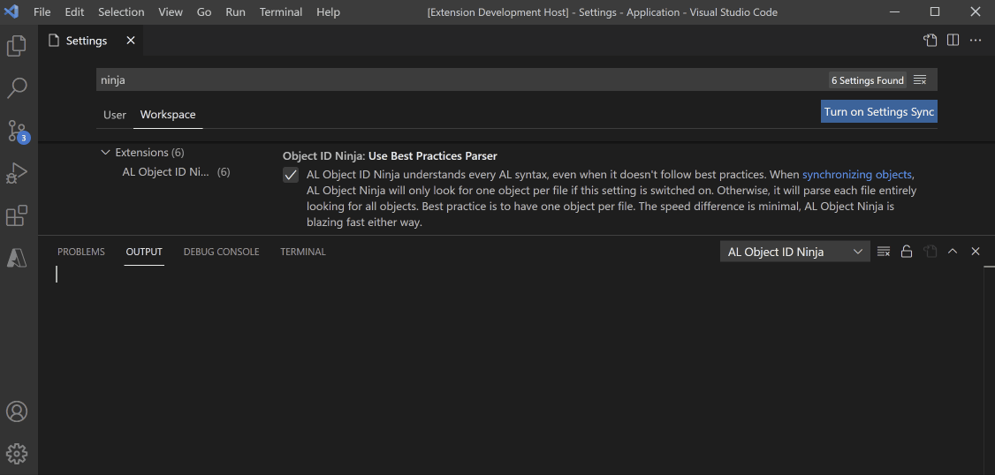Select AL Object ID Ni... (6) tree entry
Screen dimensions: 995x475
click(x=176, y=172)
